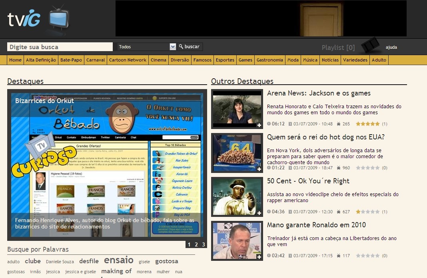Click star rating of Arena News video
Image resolution: width=427 pixels, height=278 pixels.
coord(368,124)
